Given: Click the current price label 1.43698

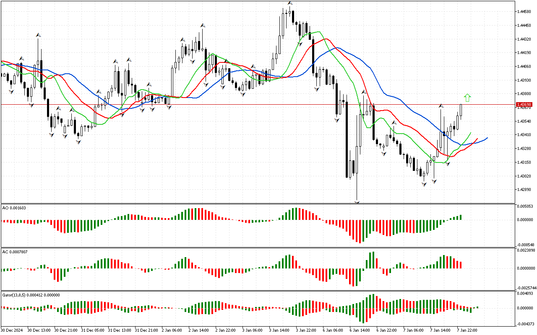Looking at the screenshot, I should click(x=525, y=104).
